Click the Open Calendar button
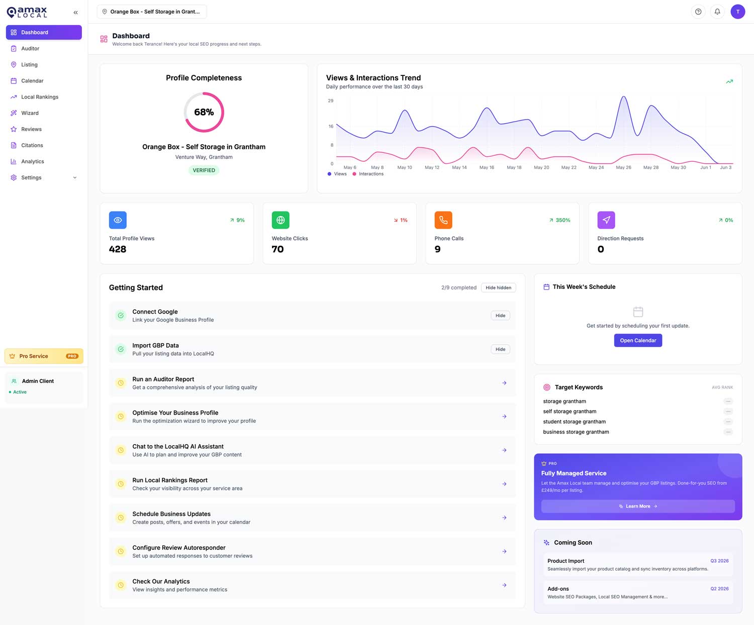The height and width of the screenshot is (625, 754). 638,341
